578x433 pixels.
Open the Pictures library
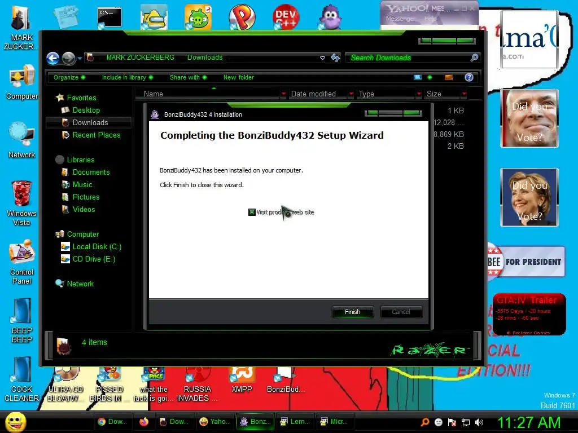coord(86,197)
